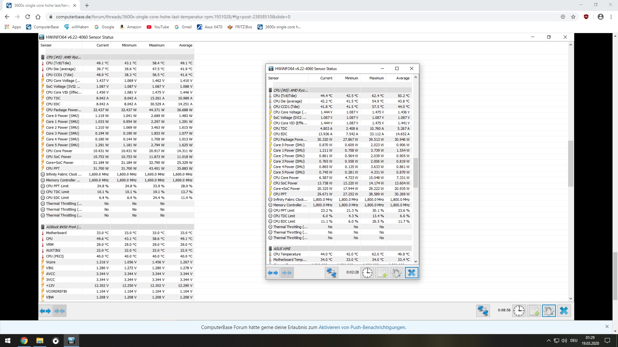Open the settings gear in large HWiNFO image
Viewport: 618px width, 347px height.
549,311
